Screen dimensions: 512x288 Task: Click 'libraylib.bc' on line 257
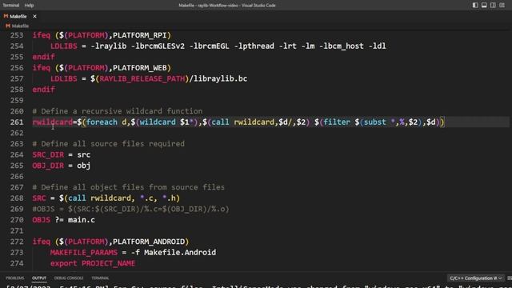point(221,78)
